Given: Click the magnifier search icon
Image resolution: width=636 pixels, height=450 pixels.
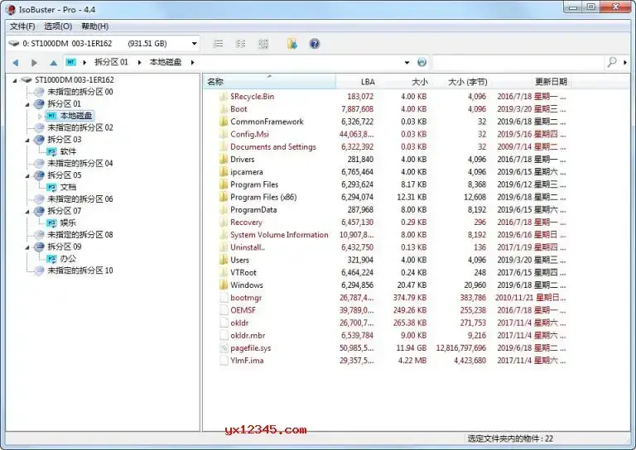Looking at the screenshot, I should click(x=612, y=62).
